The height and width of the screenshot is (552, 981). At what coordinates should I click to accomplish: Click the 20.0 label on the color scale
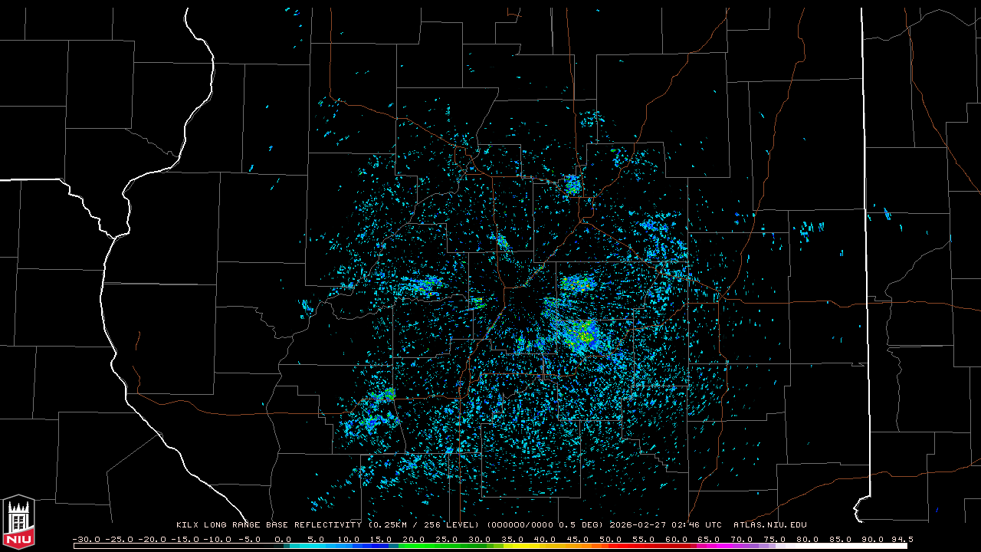(x=414, y=539)
